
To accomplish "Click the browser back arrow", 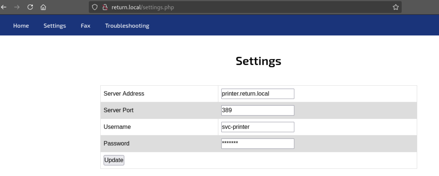I will click(3, 7).
